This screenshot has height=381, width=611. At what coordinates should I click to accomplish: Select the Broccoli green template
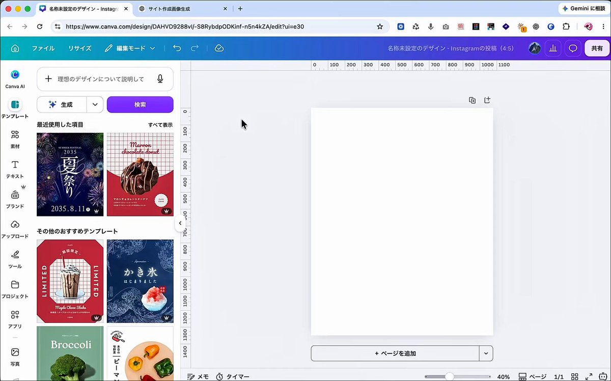[70, 353]
